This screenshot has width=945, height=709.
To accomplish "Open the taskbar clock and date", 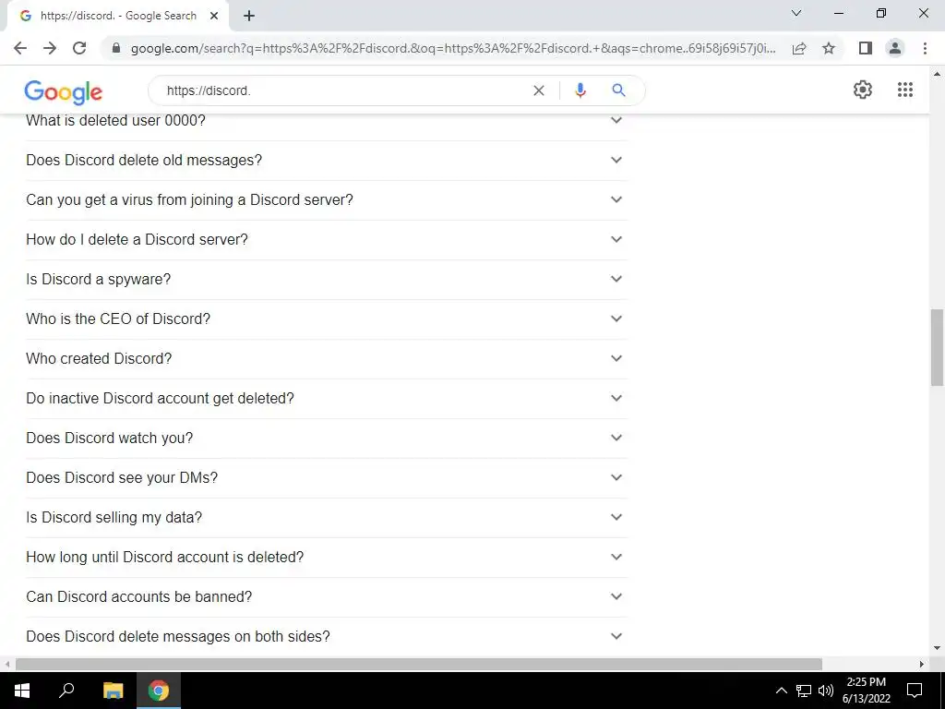I will (866, 691).
